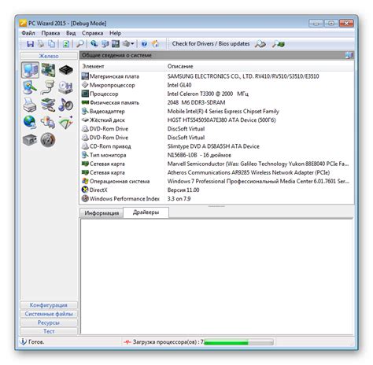The image size is (373, 365).
Task: Select the System Summary computer icon in sidebar
Action: 30,70
